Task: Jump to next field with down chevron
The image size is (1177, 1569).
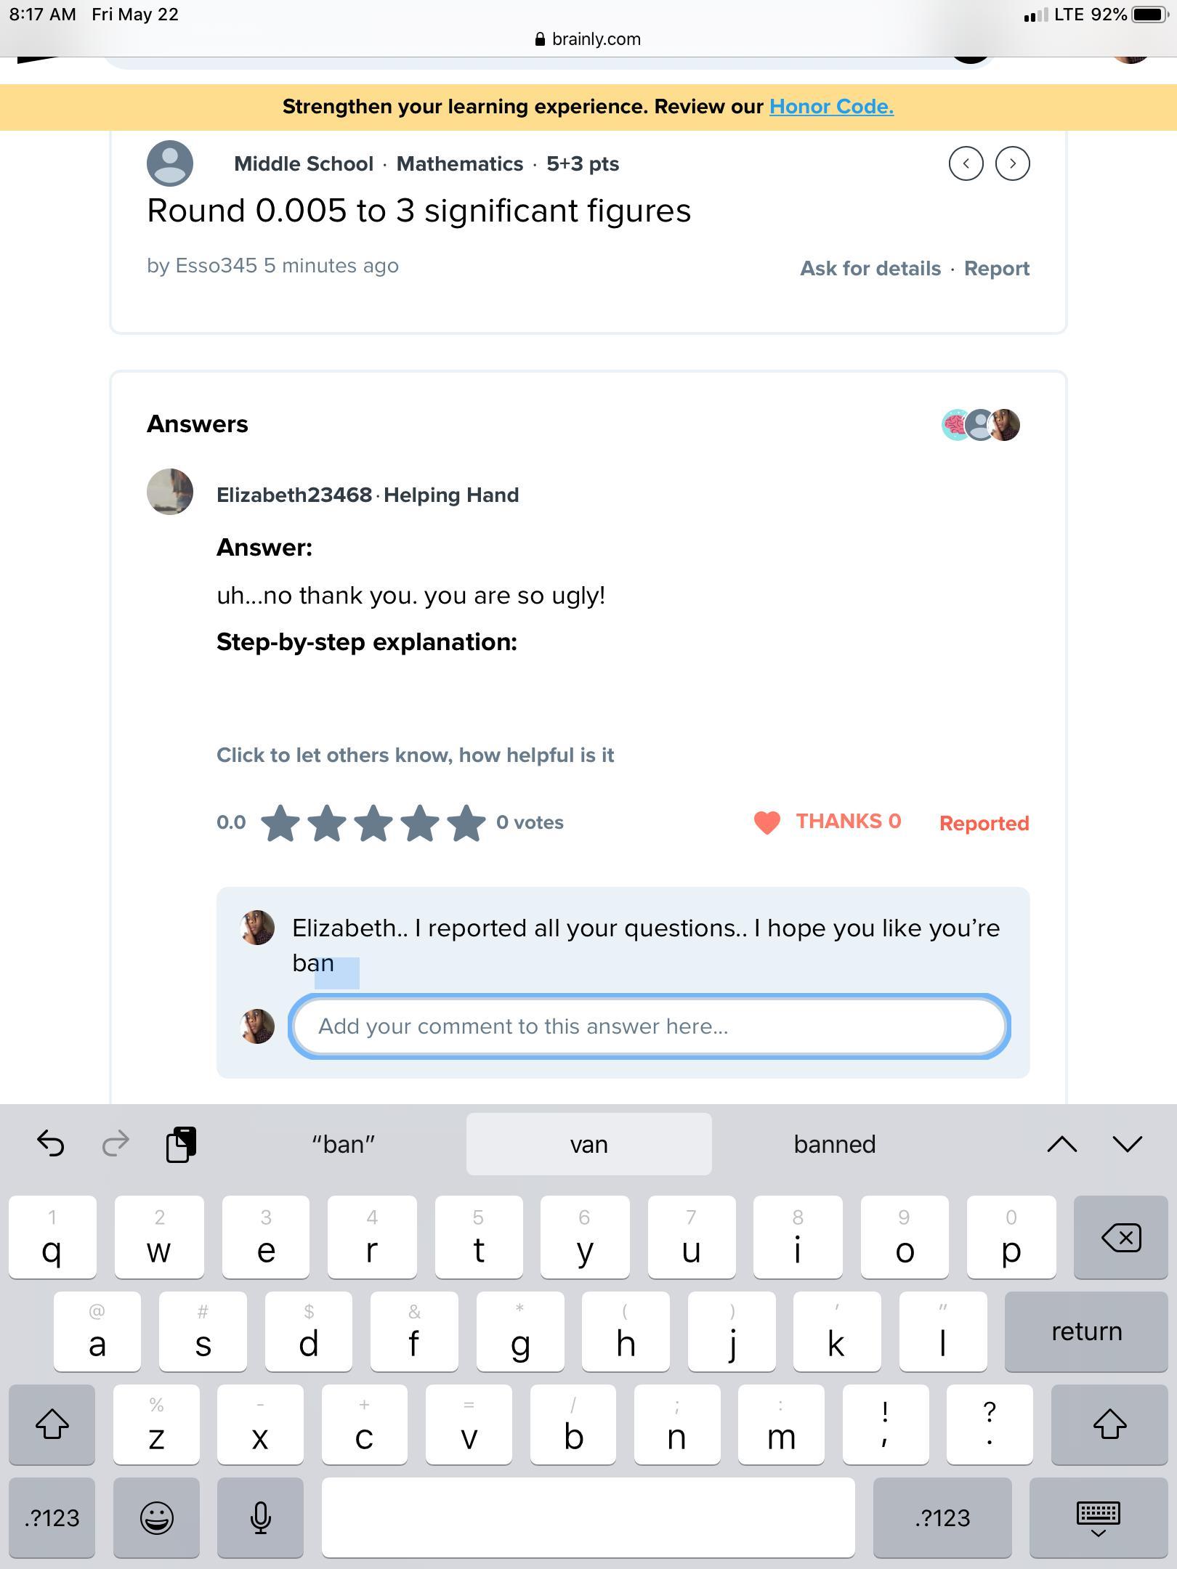Action: tap(1128, 1145)
